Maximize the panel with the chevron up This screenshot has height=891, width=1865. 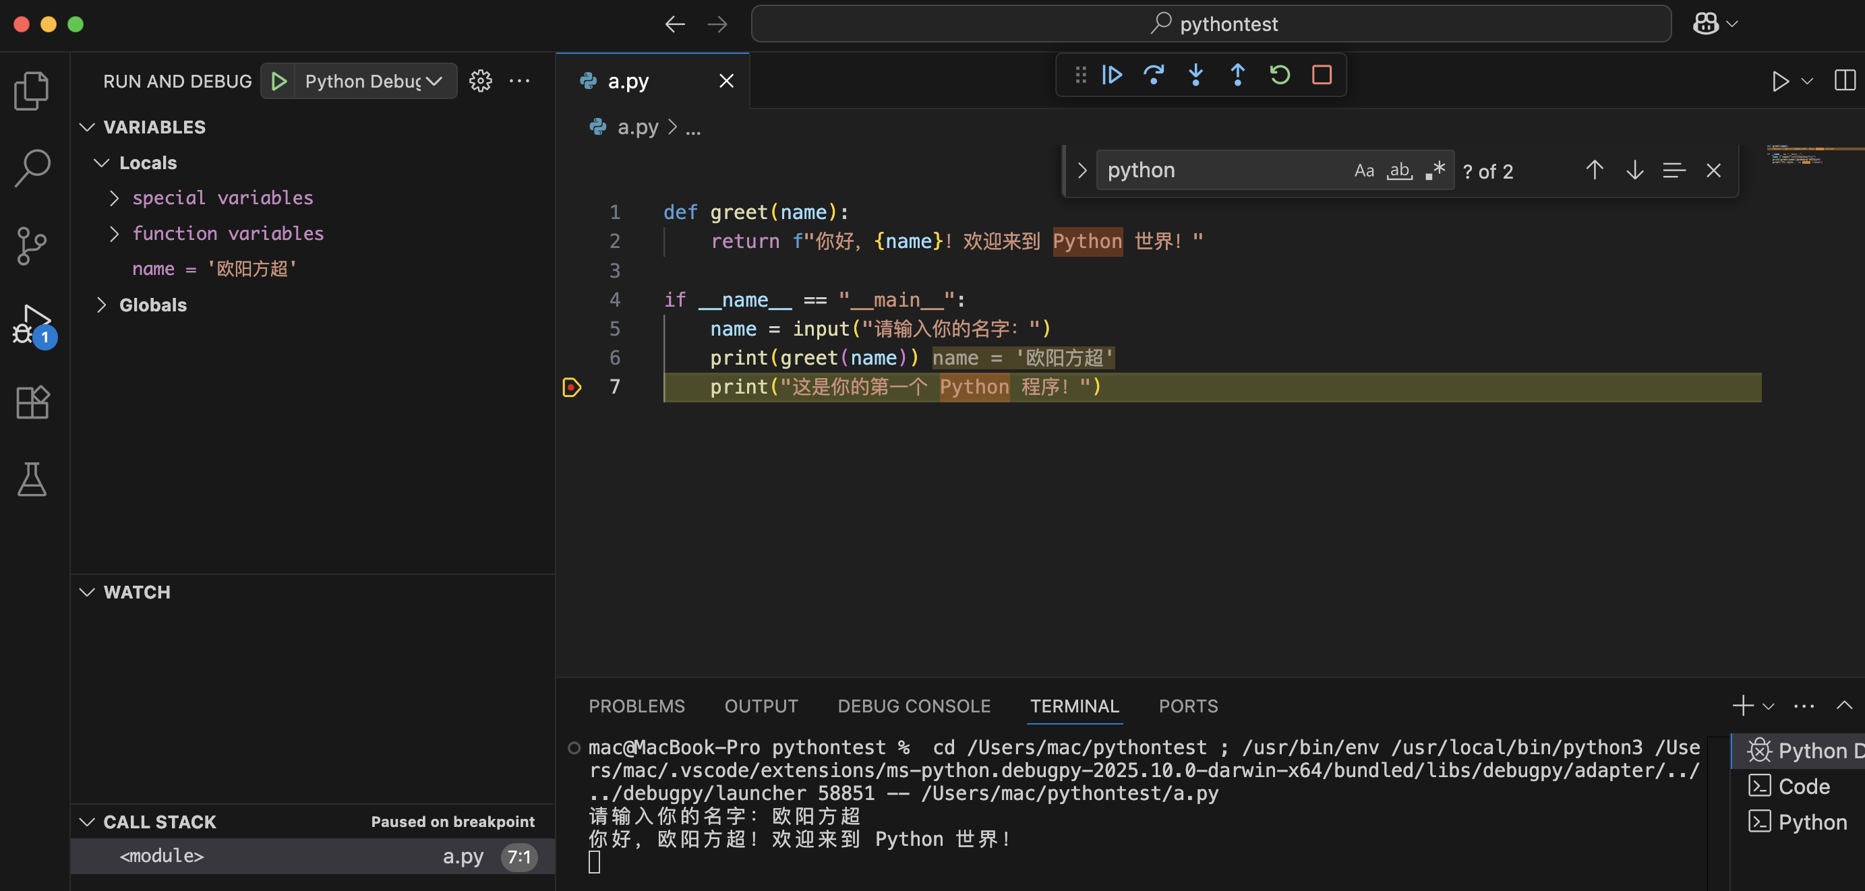pos(1844,706)
